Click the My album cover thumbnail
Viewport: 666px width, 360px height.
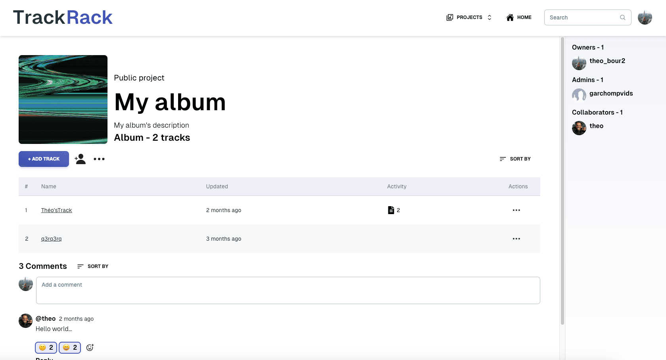click(x=63, y=100)
